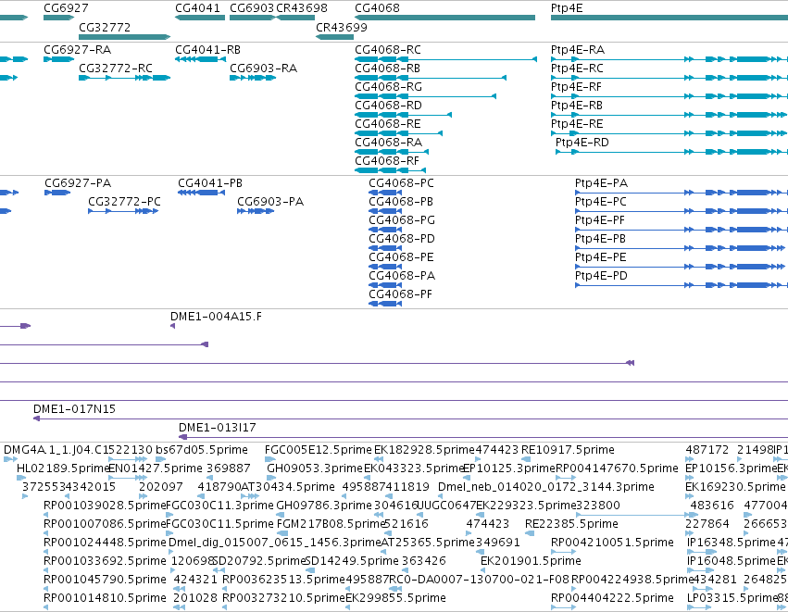
Task: Click EST RC0-DA0007-130700-021-F08 label
Action: (x=479, y=580)
